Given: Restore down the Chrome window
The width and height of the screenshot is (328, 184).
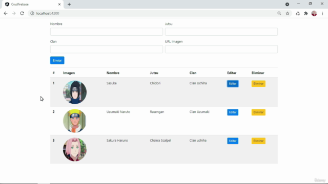Looking at the screenshot, I should click(310, 4).
